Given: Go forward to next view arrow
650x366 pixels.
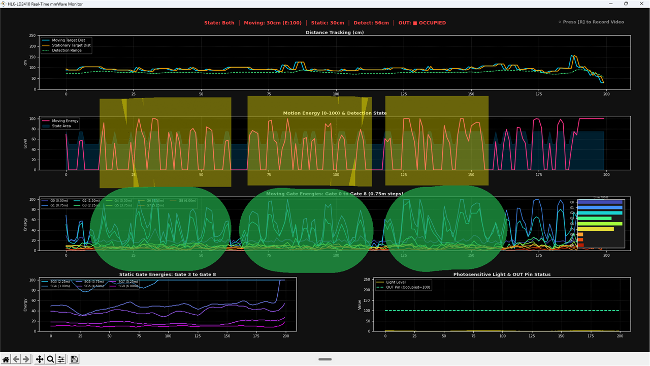Looking at the screenshot, I should coord(26,359).
